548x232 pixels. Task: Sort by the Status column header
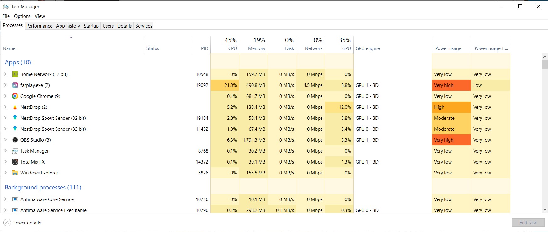click(168, 44)
